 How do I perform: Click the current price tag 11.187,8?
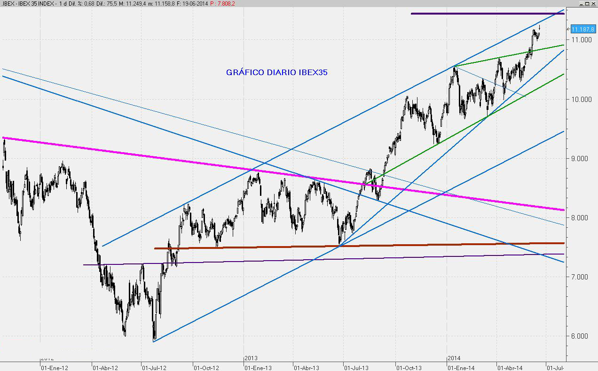coord(583,29)
